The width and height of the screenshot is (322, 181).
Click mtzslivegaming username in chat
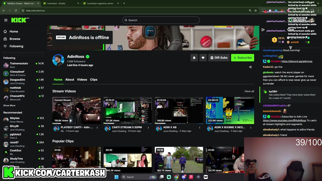[272, 50]
